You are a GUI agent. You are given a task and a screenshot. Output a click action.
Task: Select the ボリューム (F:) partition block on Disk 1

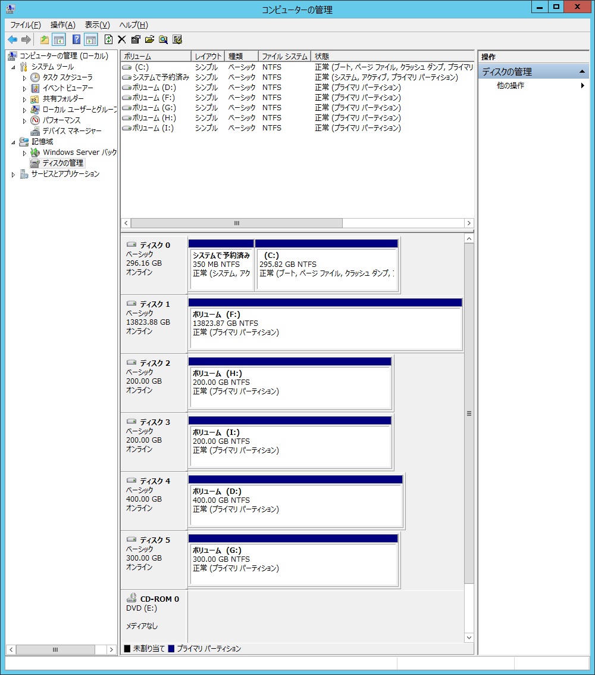[x=325, y=328]
